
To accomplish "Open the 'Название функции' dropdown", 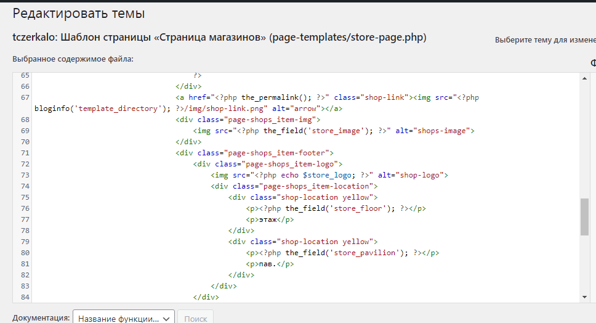I will (x=124, y=319).
